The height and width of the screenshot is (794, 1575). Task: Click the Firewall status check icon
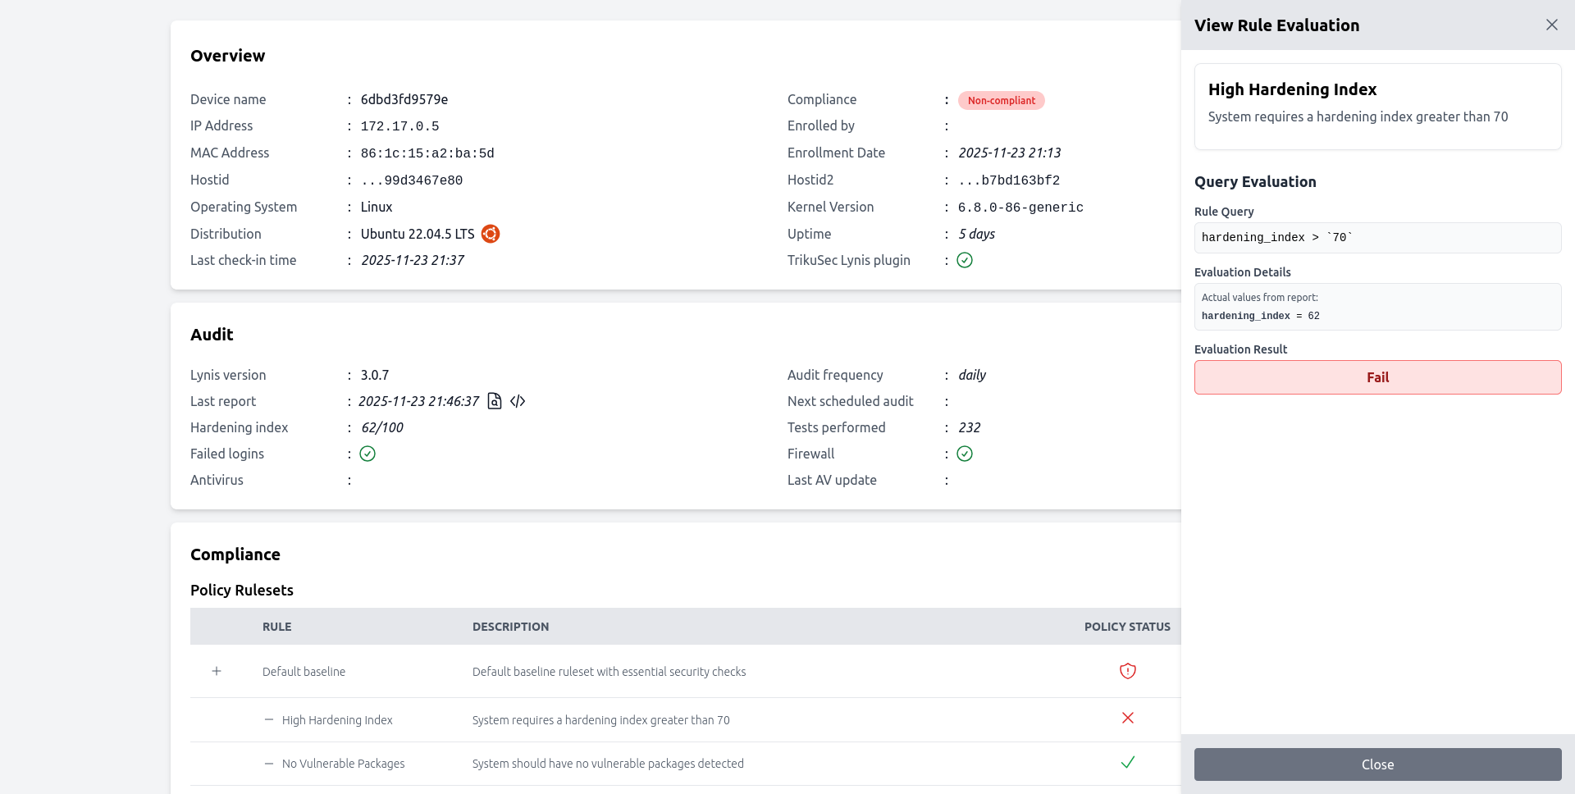pos(965,454)
